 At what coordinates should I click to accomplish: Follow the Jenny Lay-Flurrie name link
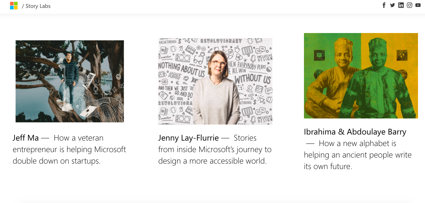pos(188,138)
